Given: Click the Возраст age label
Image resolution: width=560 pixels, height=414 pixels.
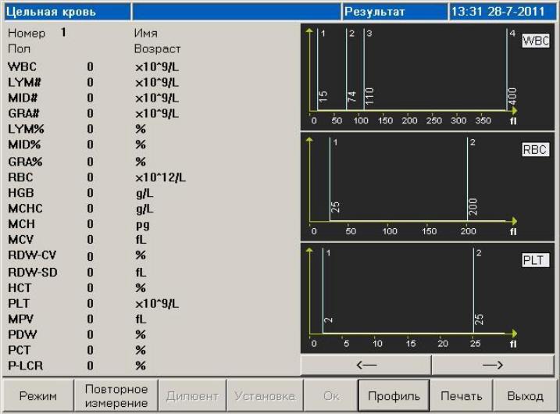Looking at the screenshot, I should pyautogui.click(x=157, y=49).
